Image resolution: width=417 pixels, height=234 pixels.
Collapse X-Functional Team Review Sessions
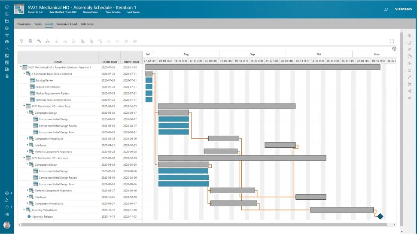[24, 74]
